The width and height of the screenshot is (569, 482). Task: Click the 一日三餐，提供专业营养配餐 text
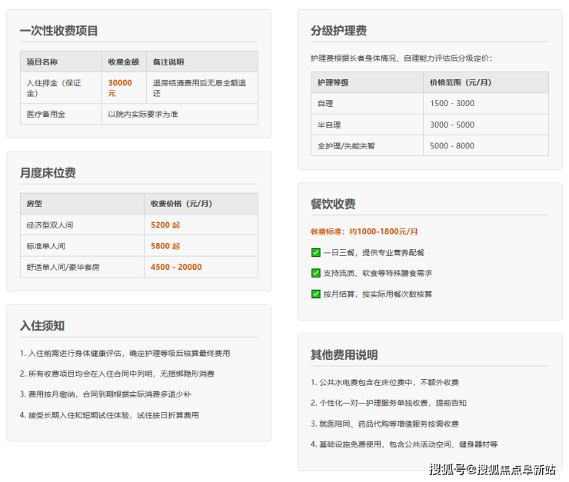374,253
